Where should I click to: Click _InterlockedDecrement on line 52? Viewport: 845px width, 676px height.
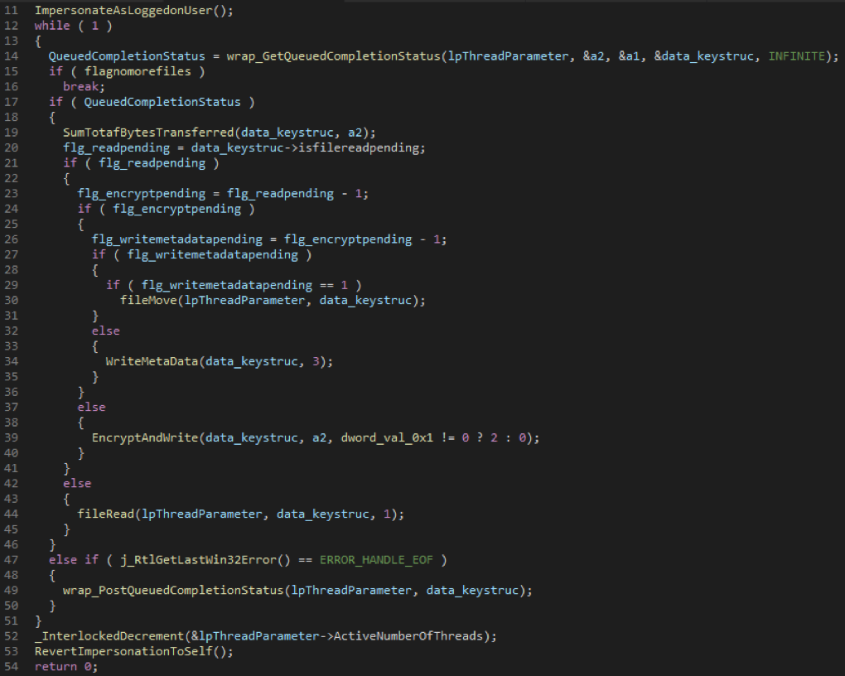tap(109, 636)
